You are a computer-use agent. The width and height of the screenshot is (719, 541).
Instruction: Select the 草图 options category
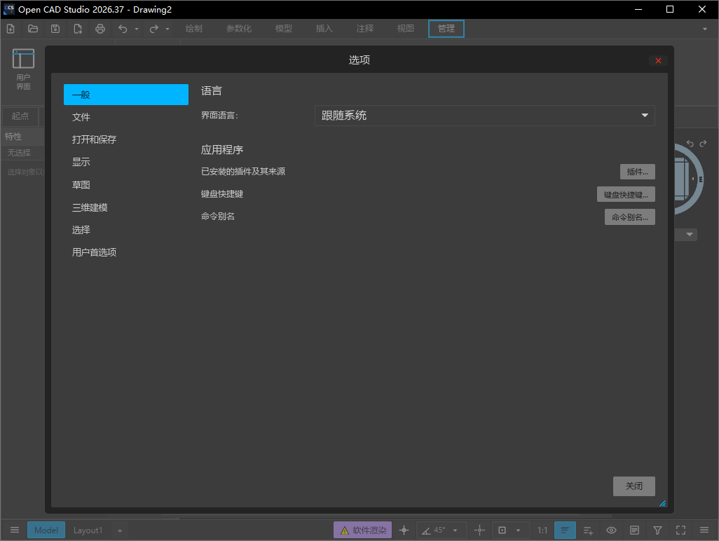126,185
